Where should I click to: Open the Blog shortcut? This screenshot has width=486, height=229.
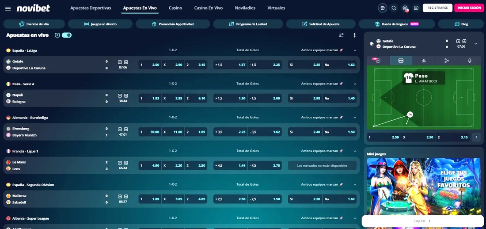[461, 24]
